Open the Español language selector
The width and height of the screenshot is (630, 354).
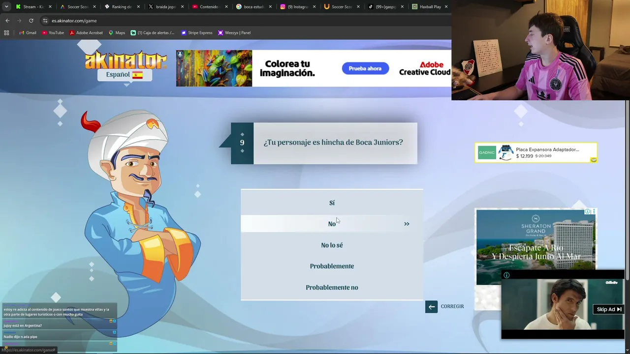click(x=125, y=75)
